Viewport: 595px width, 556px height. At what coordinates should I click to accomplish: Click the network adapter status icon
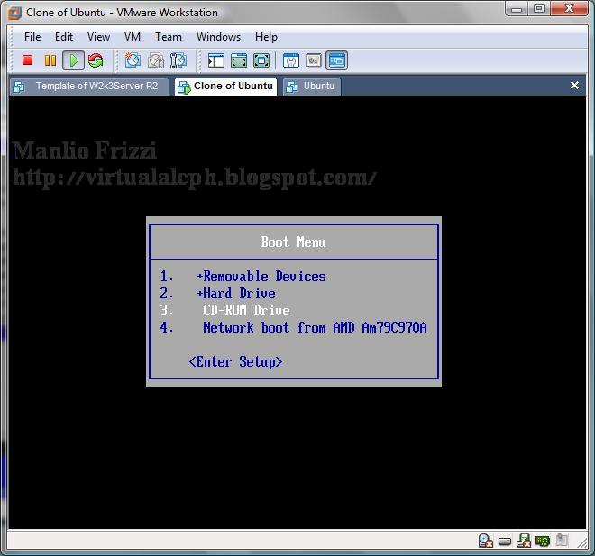524,541
